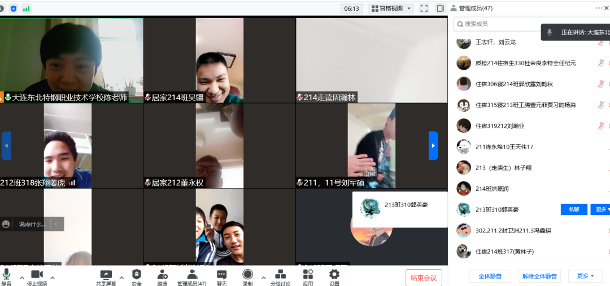The image size is (610, 286).
Task: Open 分组讨论 breakout rooms icon
Action: [280, 275]
